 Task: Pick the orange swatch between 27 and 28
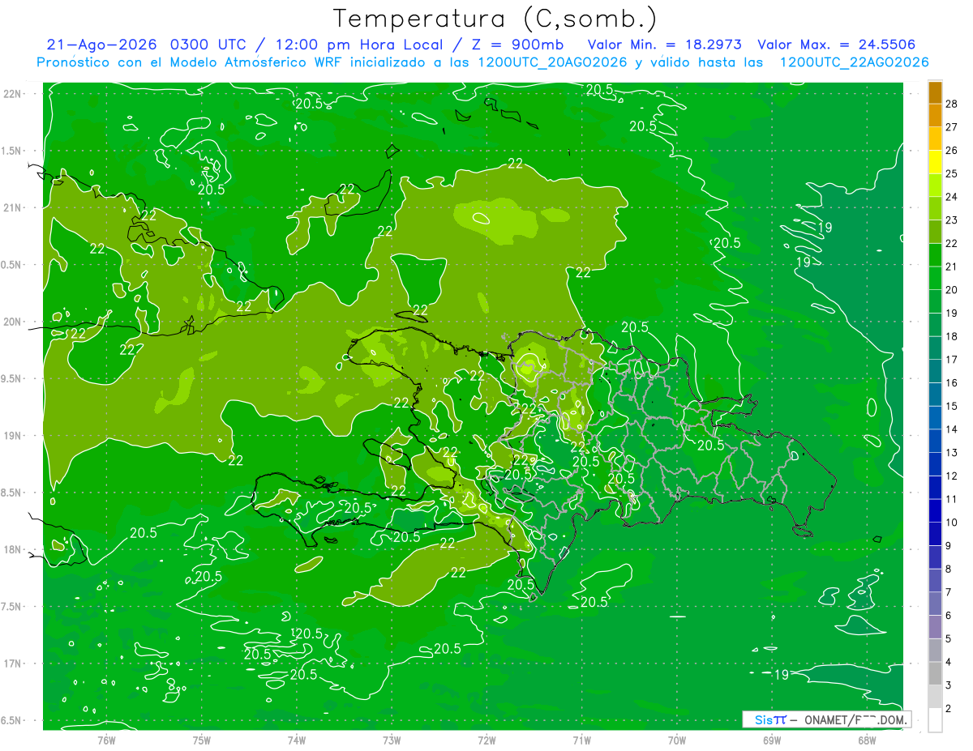[x=935, y=116]
